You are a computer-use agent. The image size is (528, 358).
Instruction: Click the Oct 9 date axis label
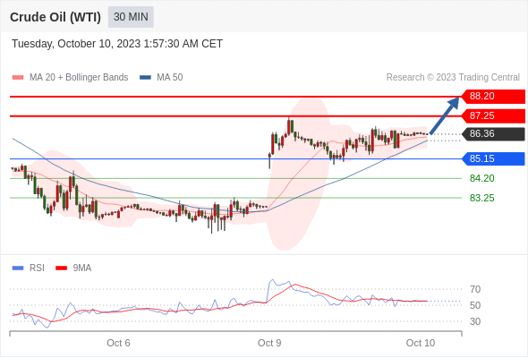pyautogui.click(x=269, y=343)
